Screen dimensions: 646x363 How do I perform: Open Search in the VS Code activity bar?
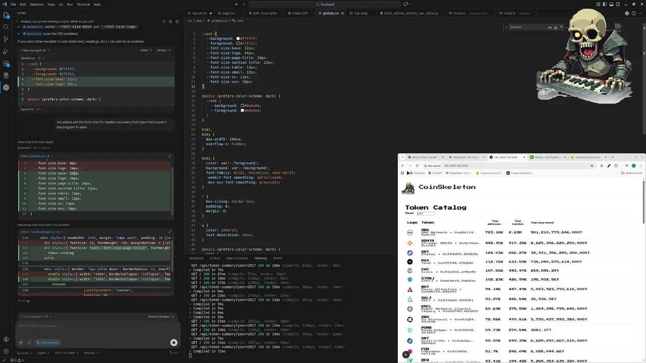click(6, 27)
